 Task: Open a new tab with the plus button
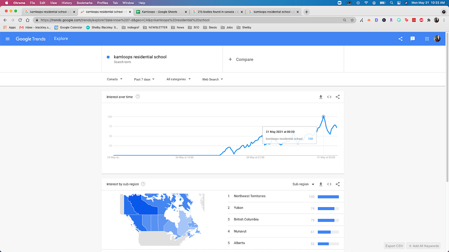point(306,12)
